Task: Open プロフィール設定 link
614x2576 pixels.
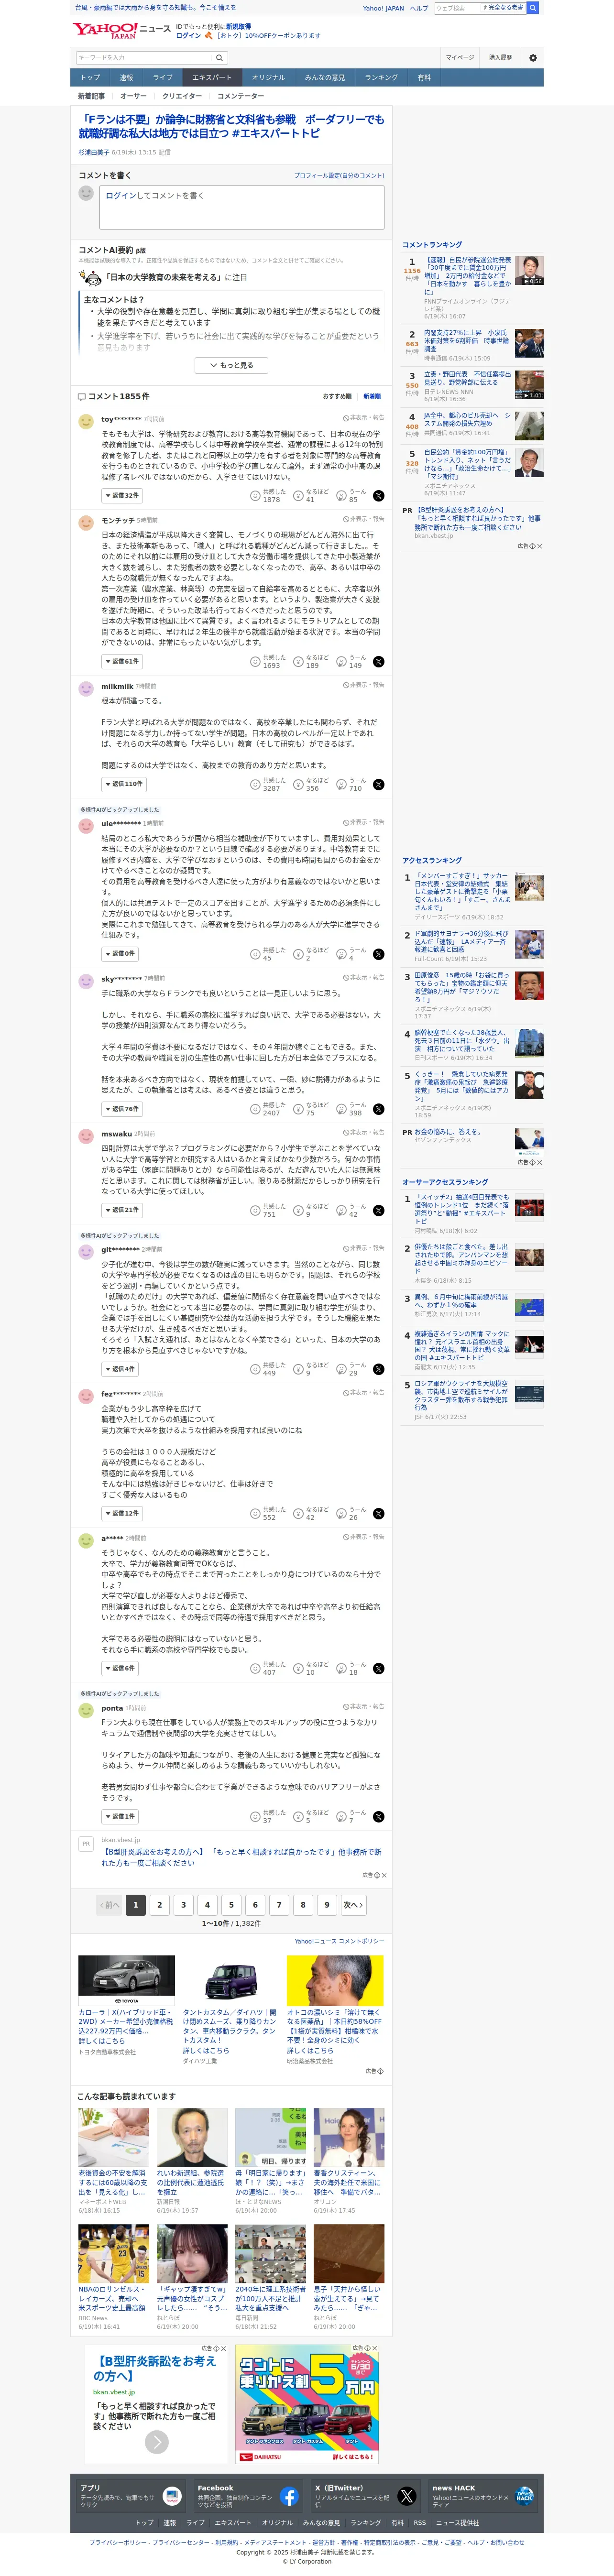Action: (339, 175)
